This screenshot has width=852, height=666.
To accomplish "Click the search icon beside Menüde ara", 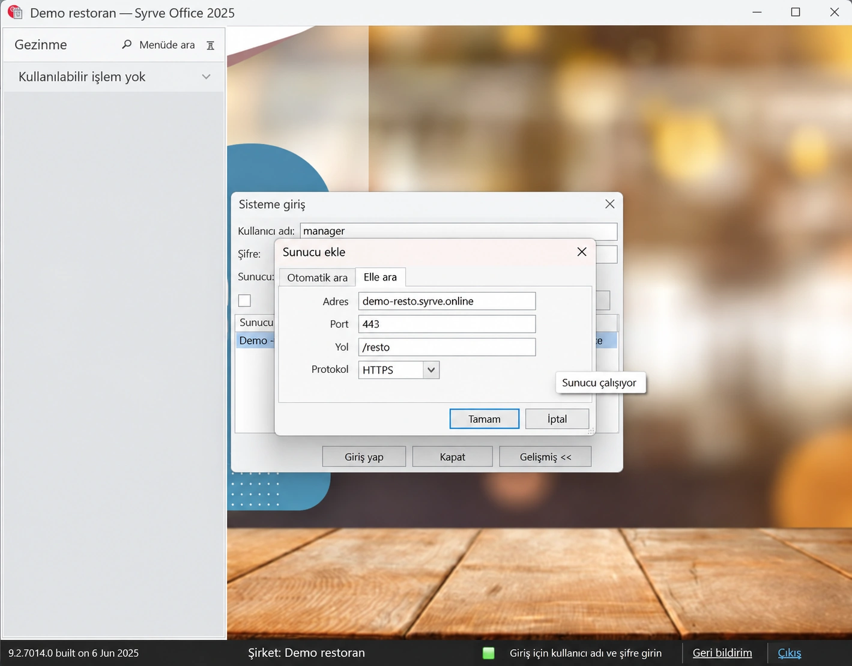I will point(127,44).
